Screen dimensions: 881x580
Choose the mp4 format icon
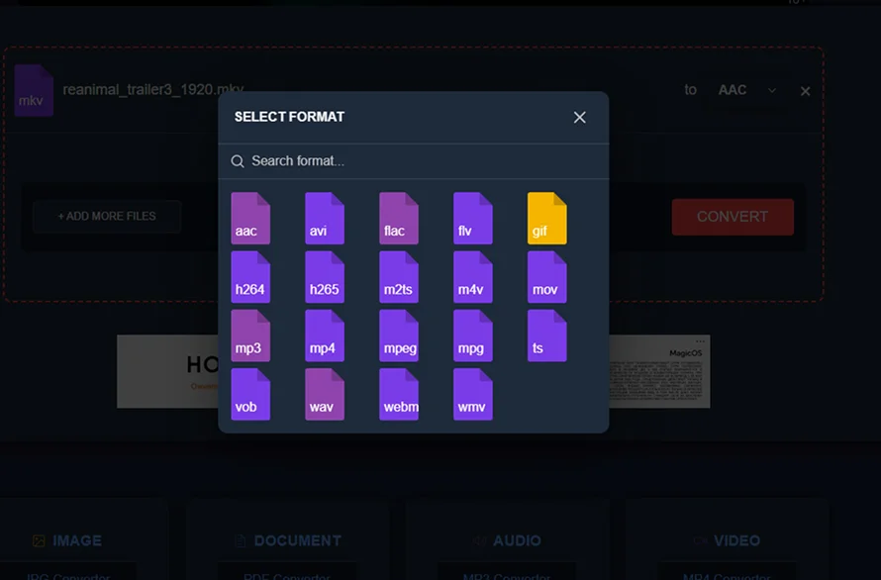325,336
